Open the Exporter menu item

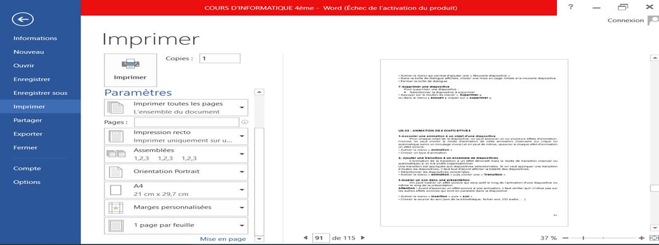28,134
